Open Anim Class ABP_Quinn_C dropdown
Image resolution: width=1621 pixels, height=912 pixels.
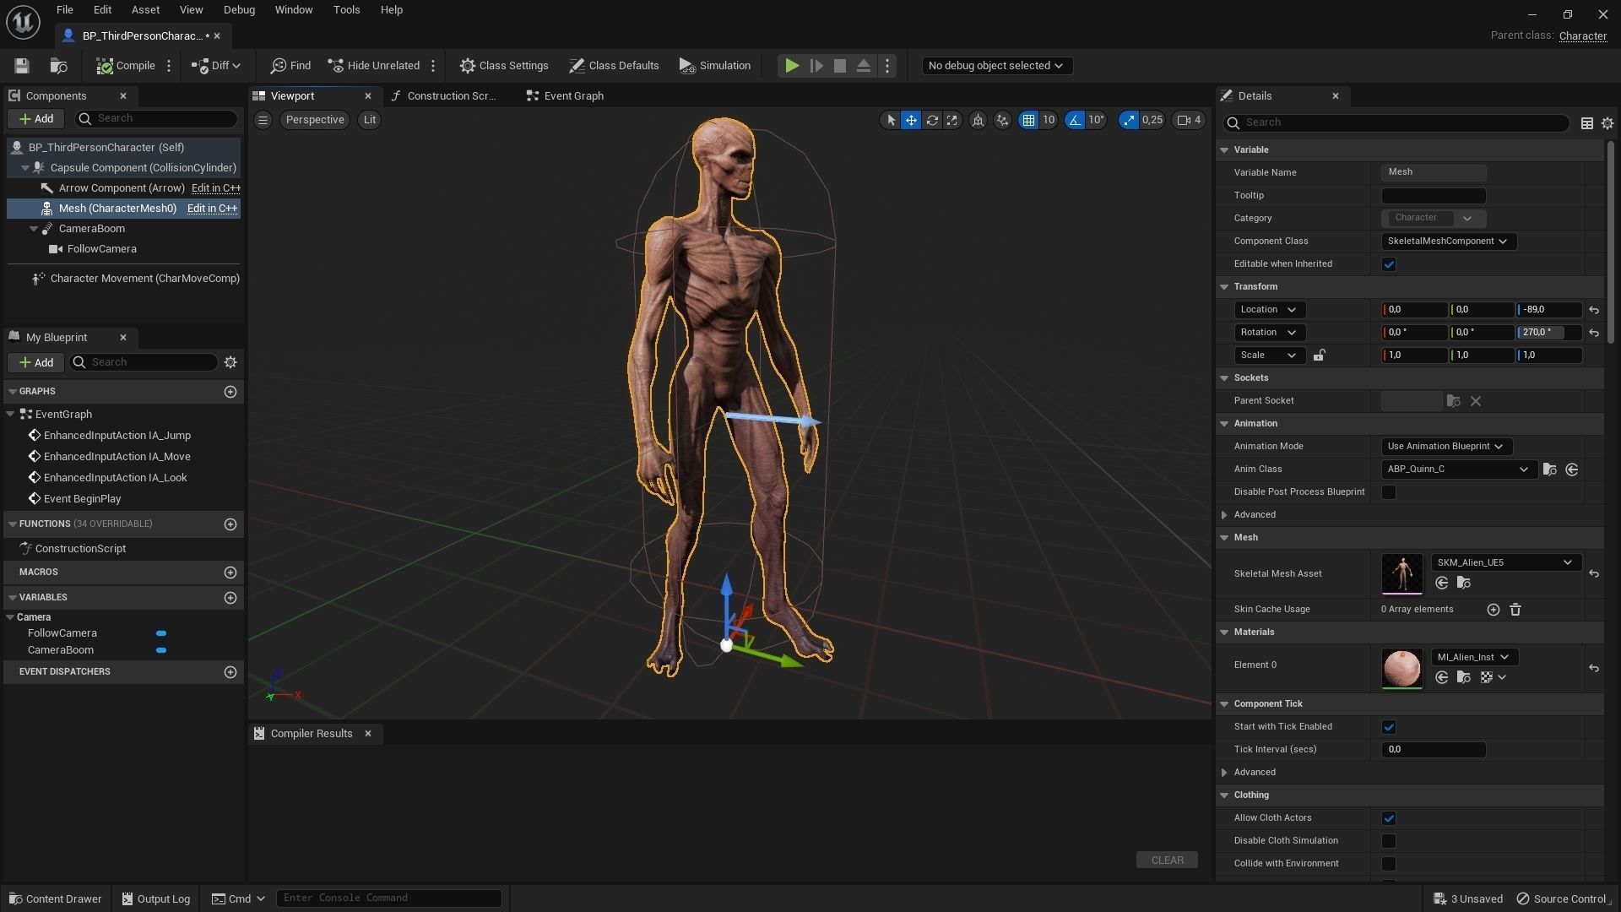click(x=1457, y=470)
